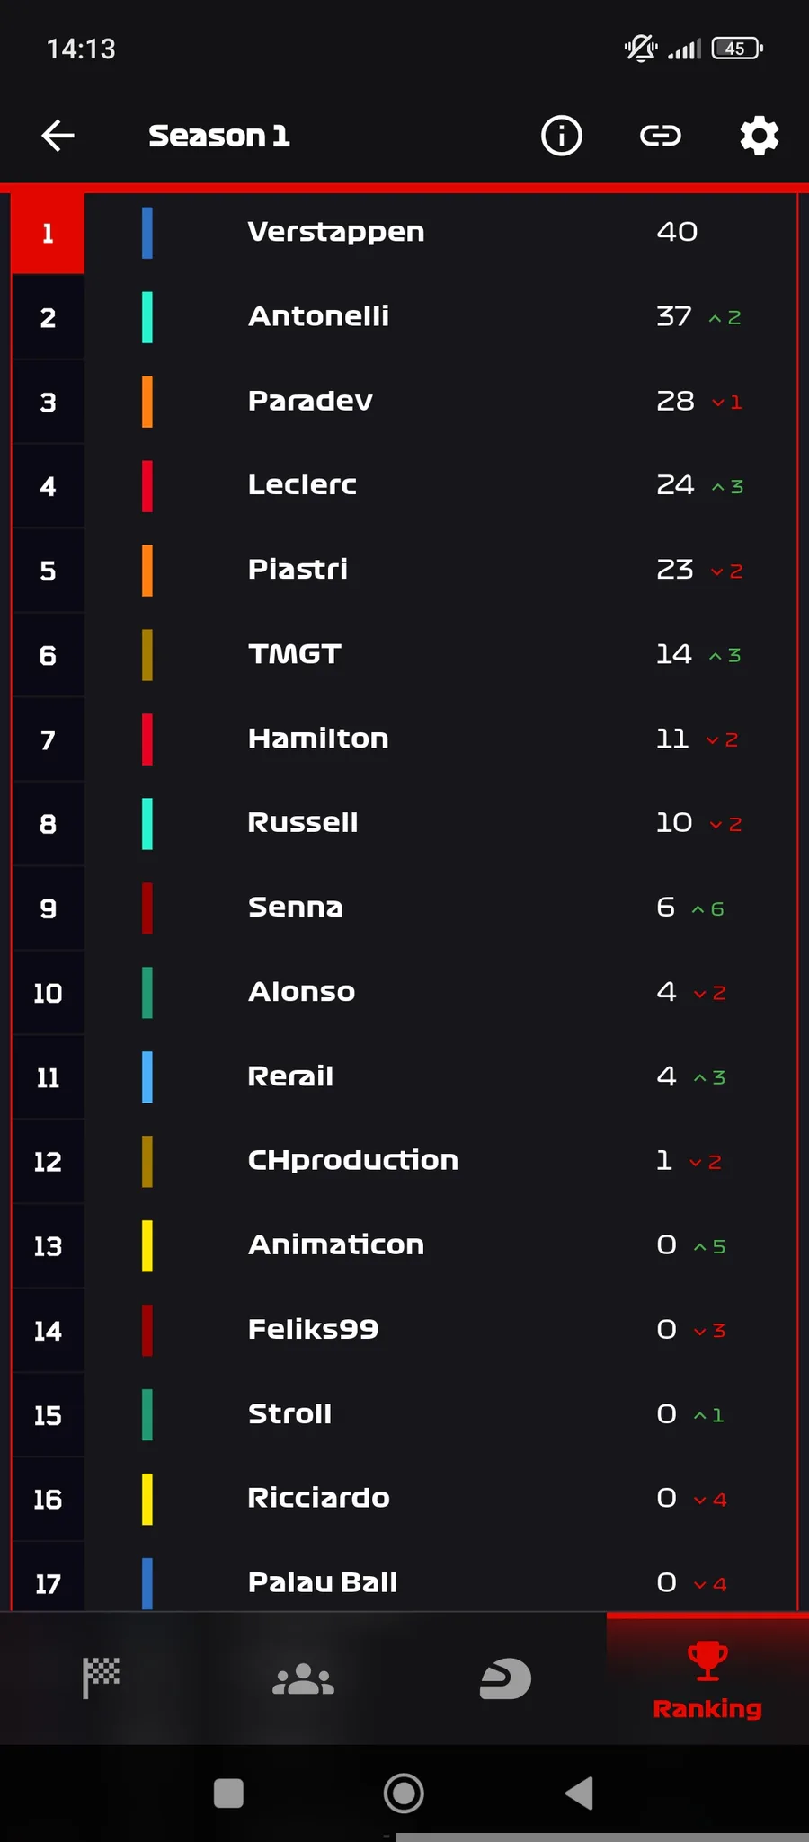Image resolution: width=809 pixels, height=1842 pixels.
Task: Open CHproduction's standings entry
Action: tap(404, 1161)
